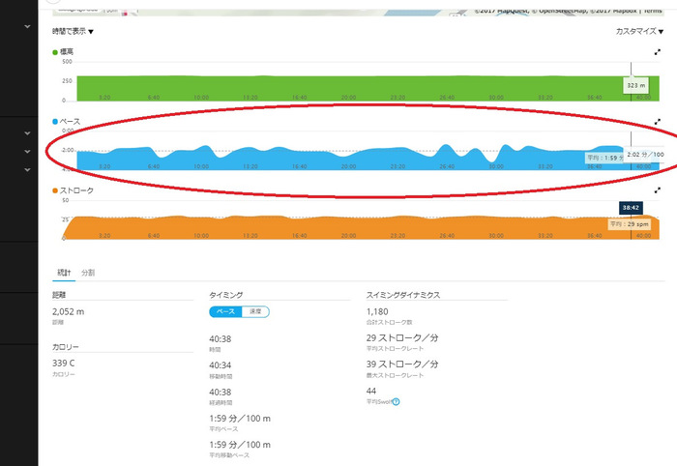Image resolution: width=677 pixels, height=466 pixels.
Task: Click the 平均: 29 spm label
Action: pyautogui.click(x=629, y=224)
